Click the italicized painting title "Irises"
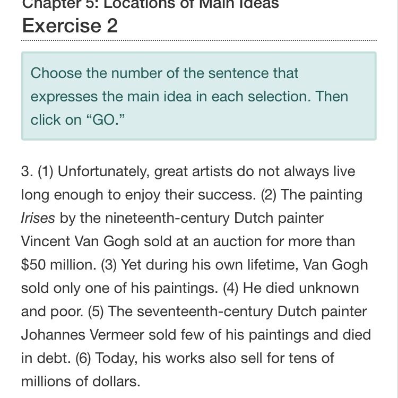 (x=38, y=218)
